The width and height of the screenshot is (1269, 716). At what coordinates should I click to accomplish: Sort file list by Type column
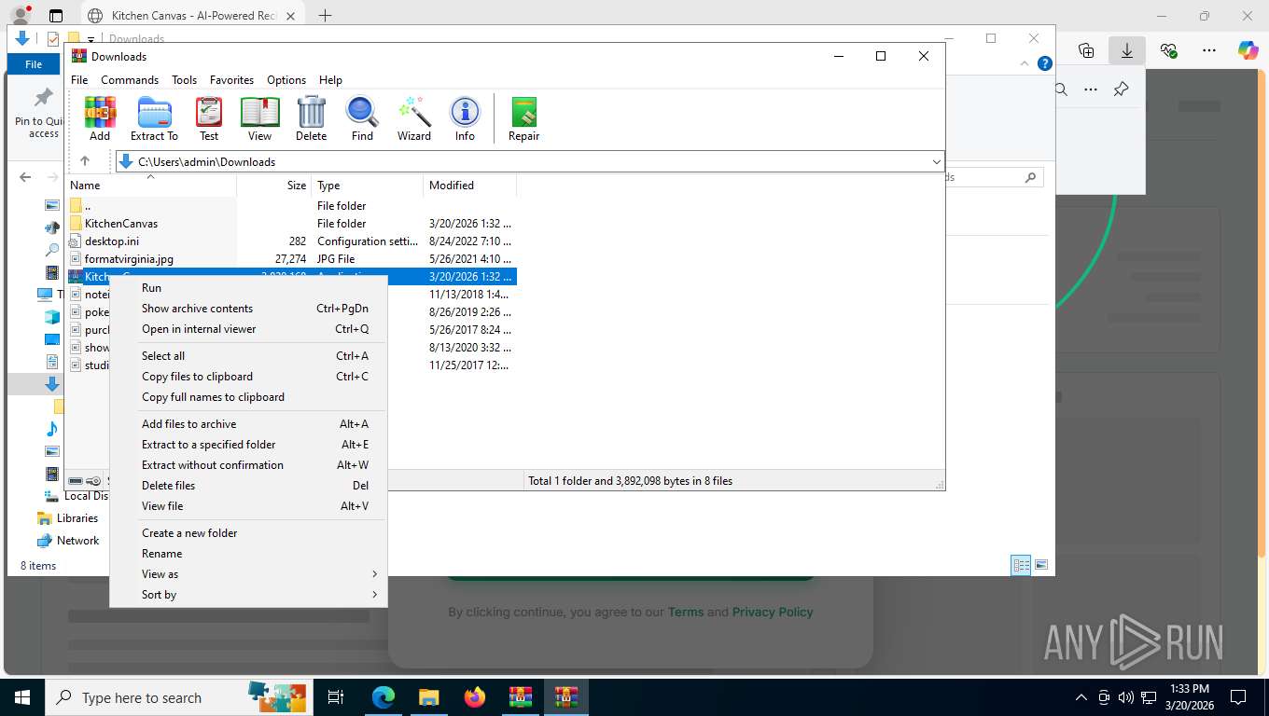(368, 186)
